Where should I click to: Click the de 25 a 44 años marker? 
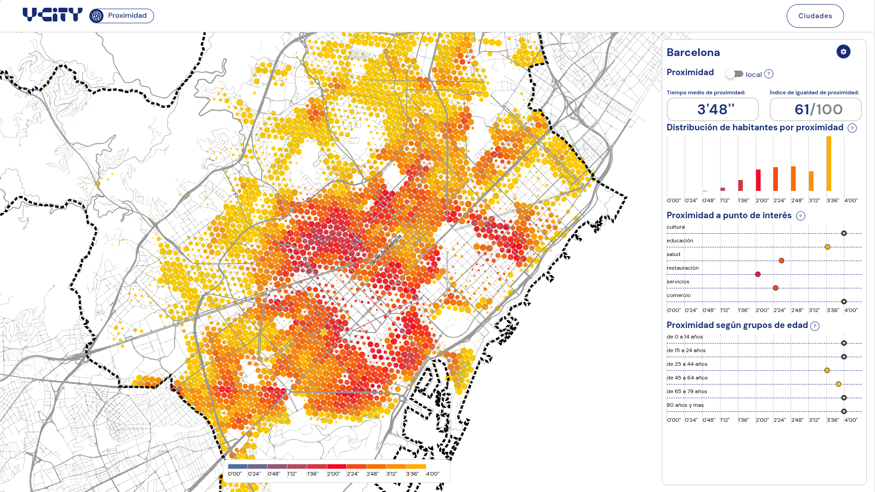click(x=827, y=370)
